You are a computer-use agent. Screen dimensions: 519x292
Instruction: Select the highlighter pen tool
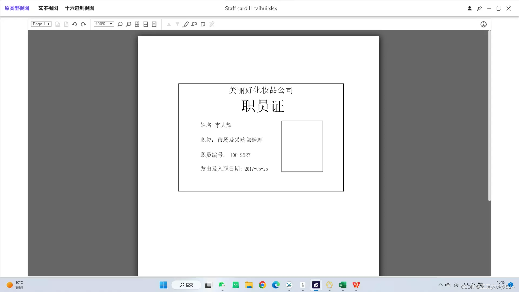186,24
